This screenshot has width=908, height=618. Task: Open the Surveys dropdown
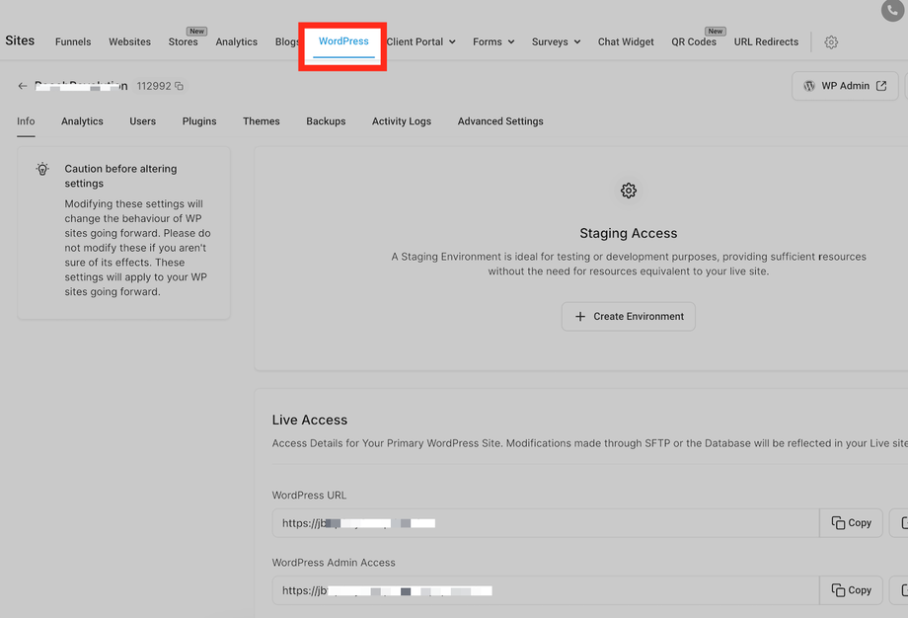[x=556, y=41]
